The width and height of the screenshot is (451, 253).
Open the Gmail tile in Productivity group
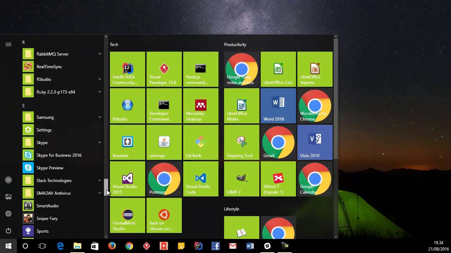[x=278, y=142]
